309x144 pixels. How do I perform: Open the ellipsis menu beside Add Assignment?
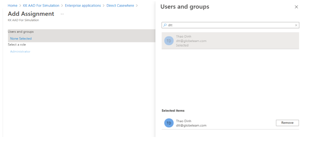(62, 14)
